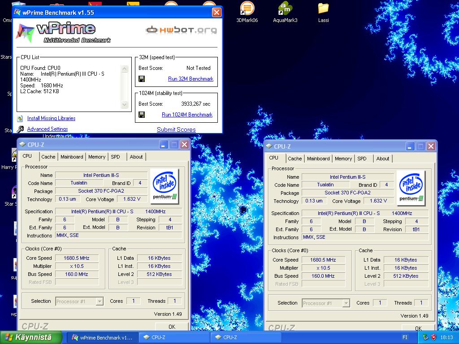The width and height of the screenshot is (459, 344).
Task: Open About tab in left CPU-Z
Action: (x=136, y=157)
